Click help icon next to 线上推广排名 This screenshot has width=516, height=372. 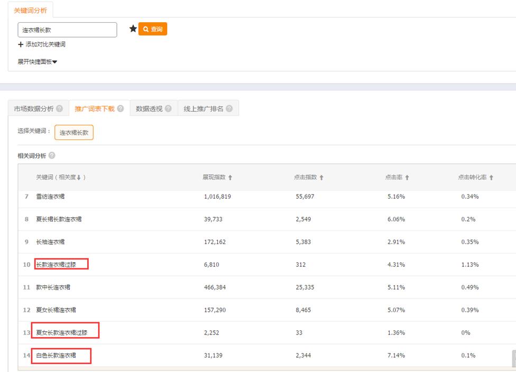tap(229, 109)
